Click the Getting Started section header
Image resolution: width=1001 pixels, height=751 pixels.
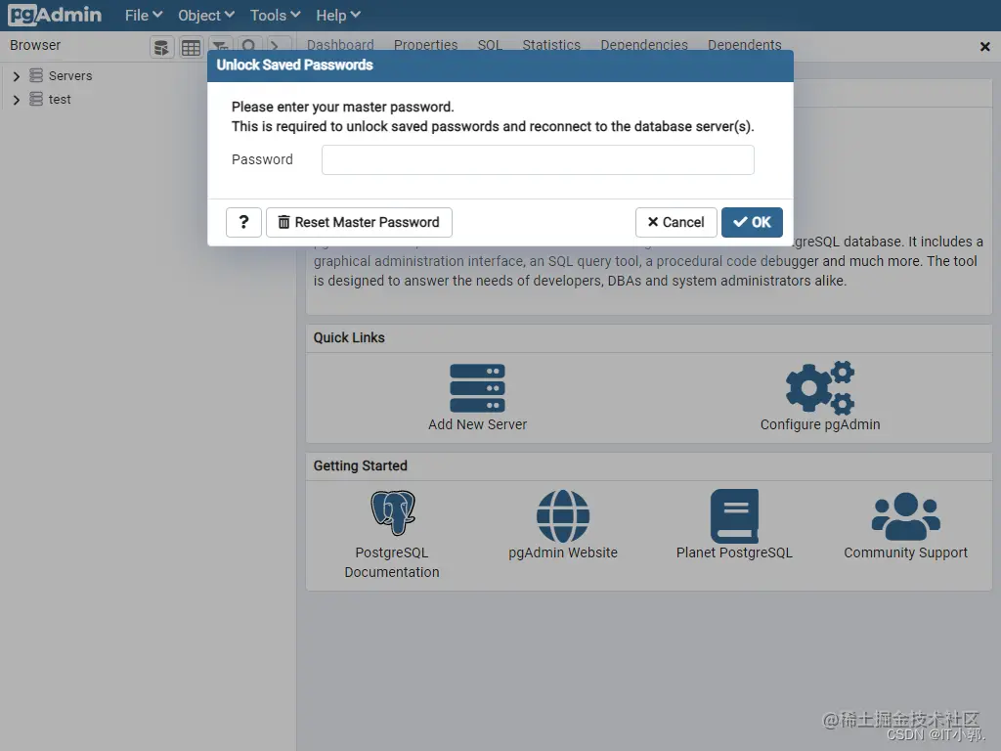pyautogui.click(x=360, y=466)
